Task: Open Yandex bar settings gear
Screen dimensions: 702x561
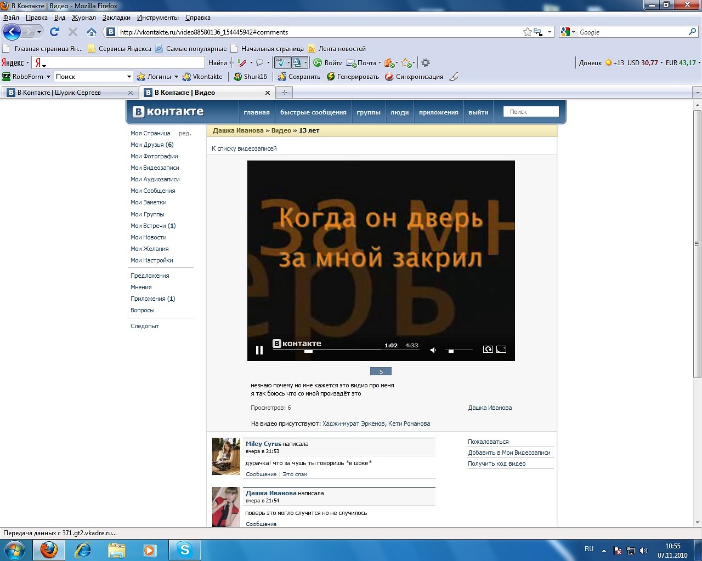Action: click(x=426, y=62)
